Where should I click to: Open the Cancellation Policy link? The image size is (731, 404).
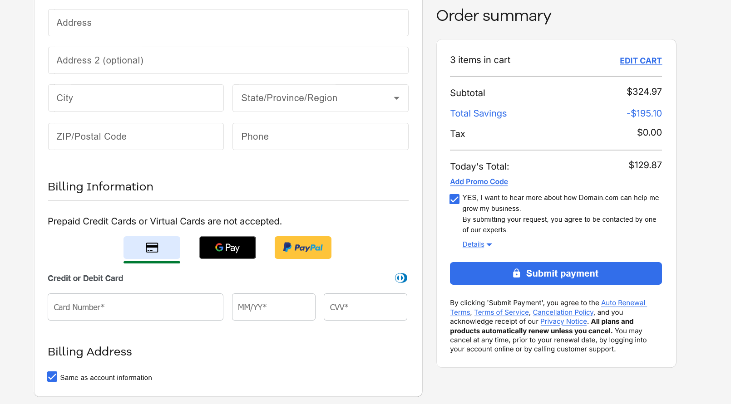click(x=563, y=312)
